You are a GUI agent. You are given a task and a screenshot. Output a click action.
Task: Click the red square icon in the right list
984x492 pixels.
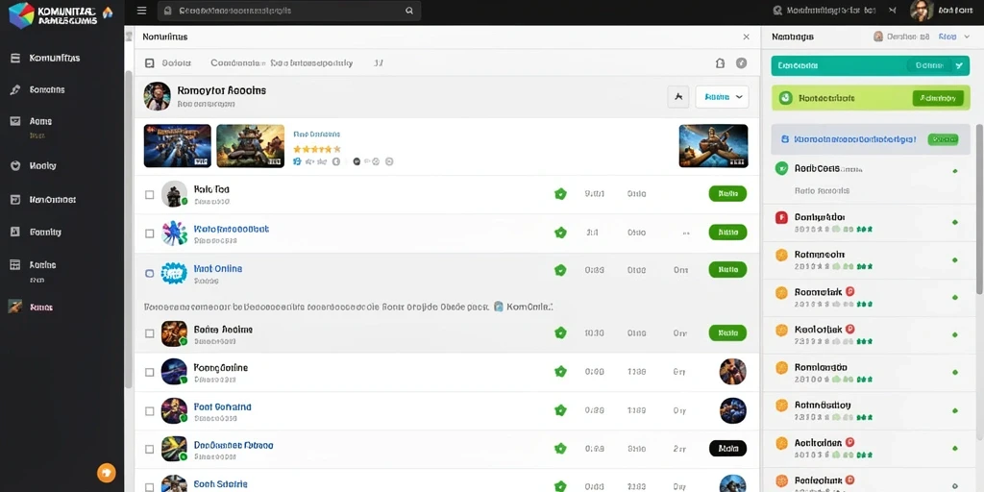(x=781, y=218)
